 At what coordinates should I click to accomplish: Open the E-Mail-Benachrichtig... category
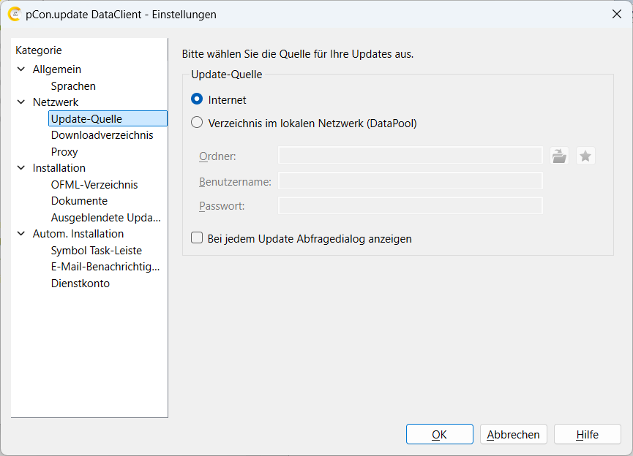105,267
